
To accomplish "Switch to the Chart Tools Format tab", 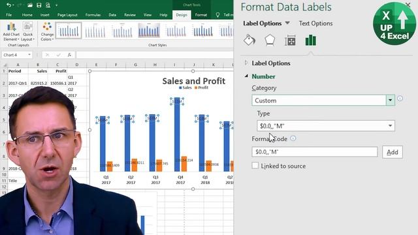I will [201, 15].
